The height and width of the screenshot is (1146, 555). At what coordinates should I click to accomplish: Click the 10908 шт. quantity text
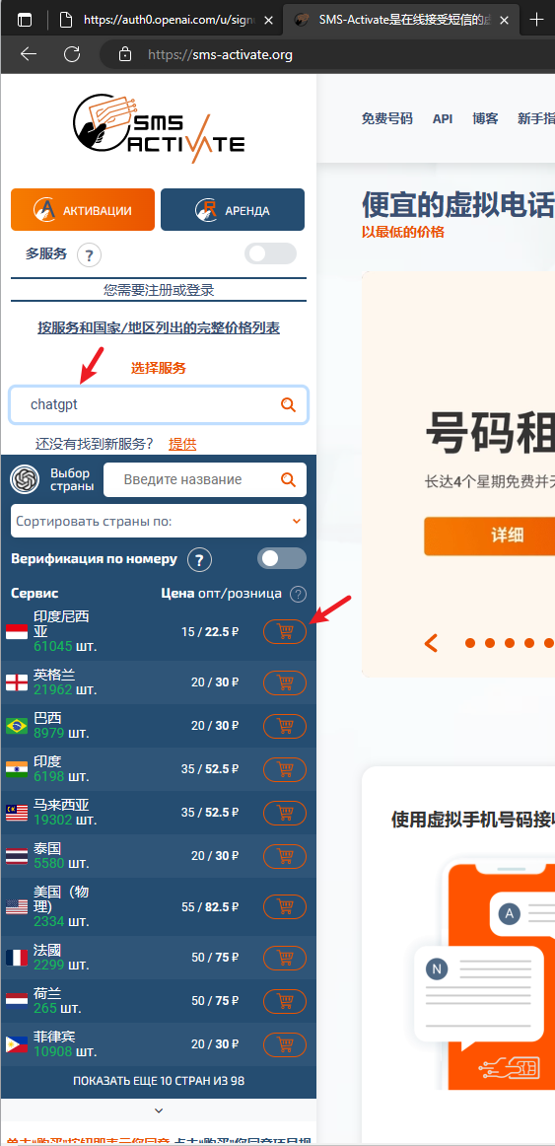(x=65, y=1051)
